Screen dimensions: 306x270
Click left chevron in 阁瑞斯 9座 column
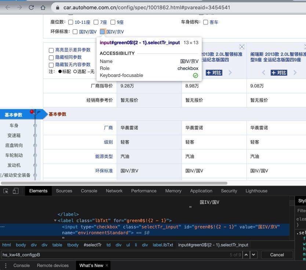point(263,72)
